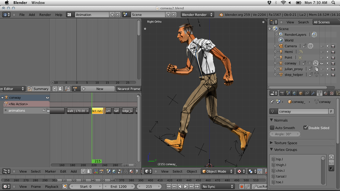Viewport: 340px width, 191px height.
Task: Click the automatic keyframe record button
Action: (241, 186)
